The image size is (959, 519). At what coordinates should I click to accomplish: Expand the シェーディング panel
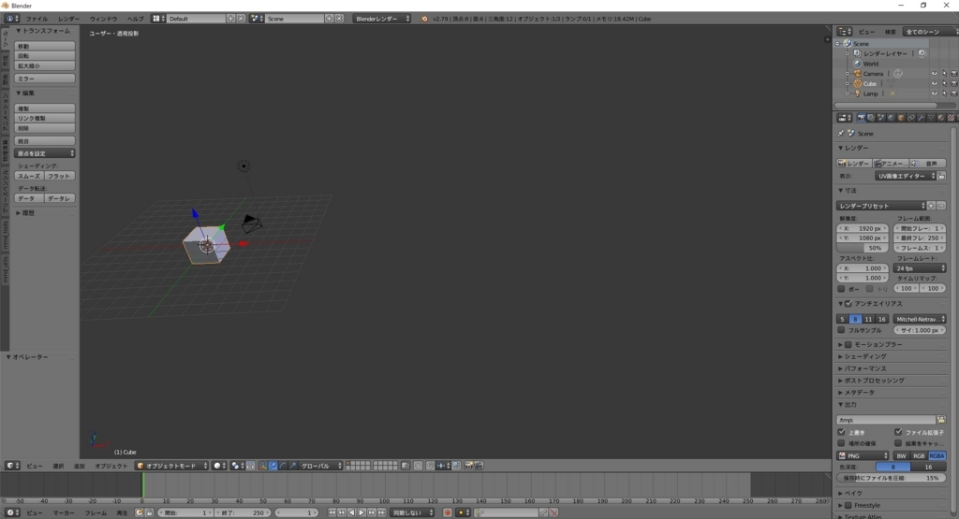pyautogui.click(x=864, y=356)
